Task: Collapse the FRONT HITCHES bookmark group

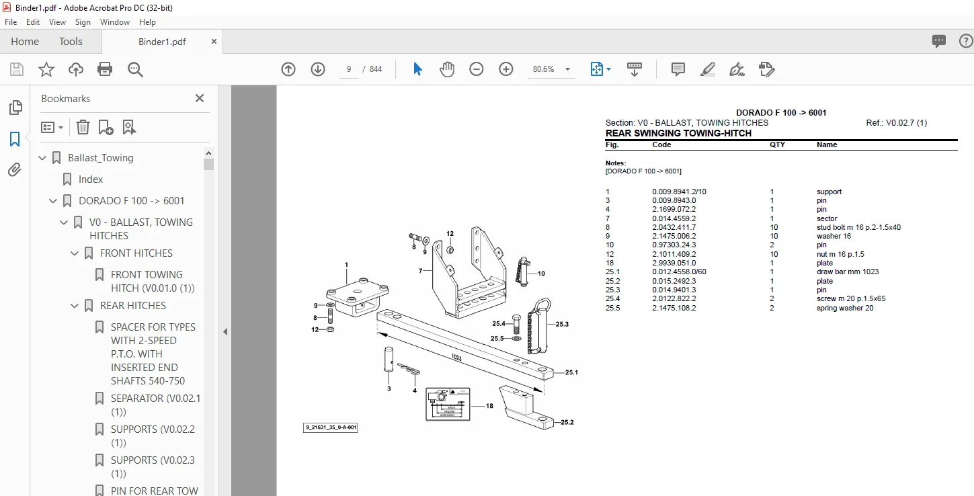Action: [x=75, y=253]
